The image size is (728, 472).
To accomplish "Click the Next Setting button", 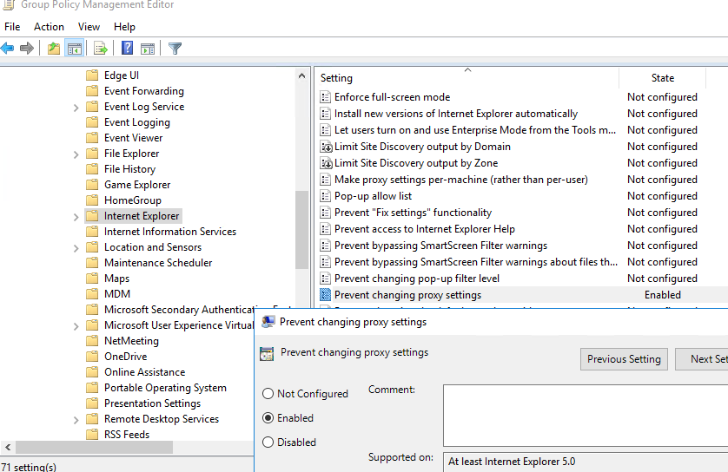I will [705, 359].
